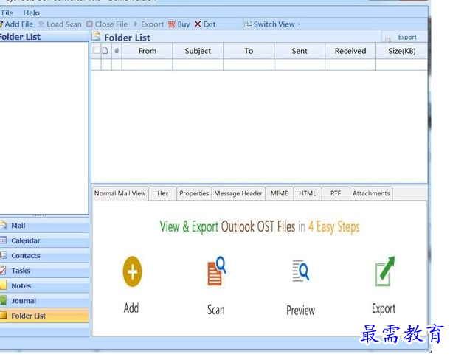Click the Journal green icon in sidebar
Viewport: 450px width, 357px height.
(x=3, y=300)
